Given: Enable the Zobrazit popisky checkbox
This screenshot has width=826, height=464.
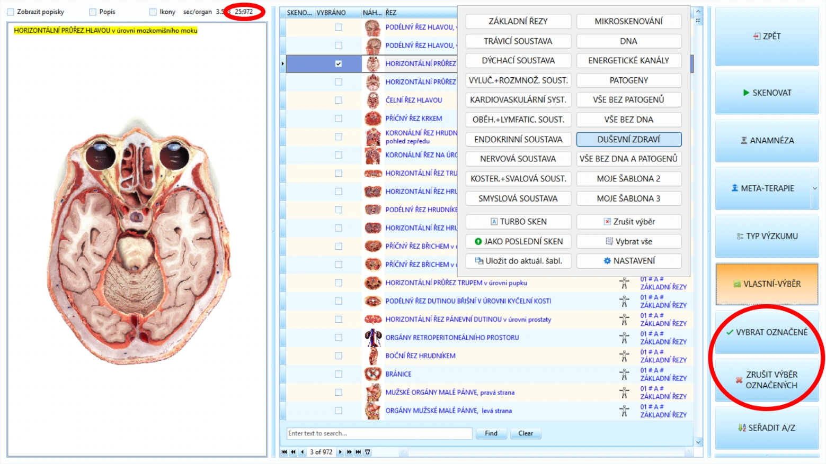Looking at the screenshot, I should coord(11,12).
